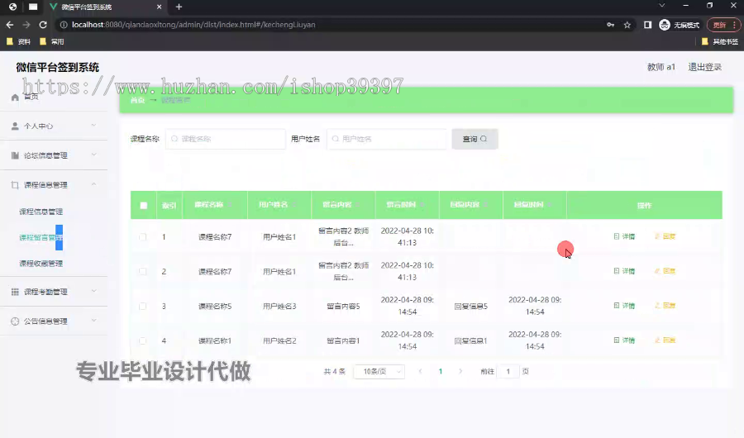744x438 pixels.
Task: Open the 常用 bookmarks folder
Action: pos(52,42)
